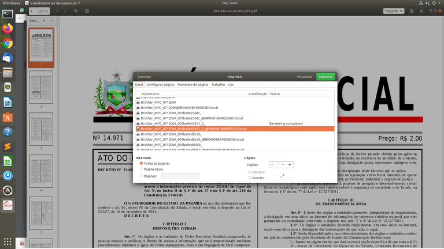Open the file manager dock icon
The image size is (444, 249).
click(8, 73)
